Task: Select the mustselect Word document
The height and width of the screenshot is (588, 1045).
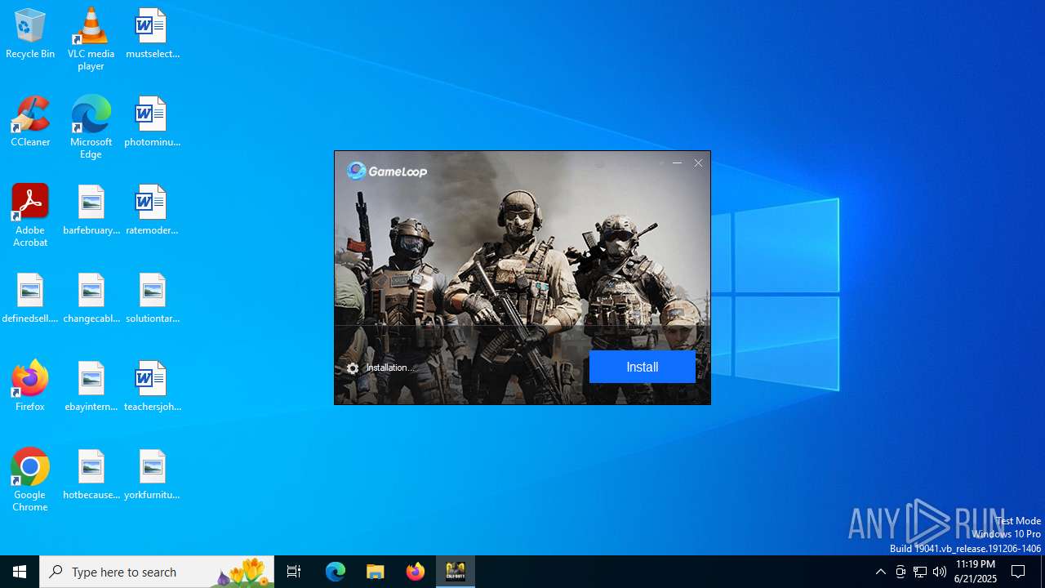Action: [152, 33]
